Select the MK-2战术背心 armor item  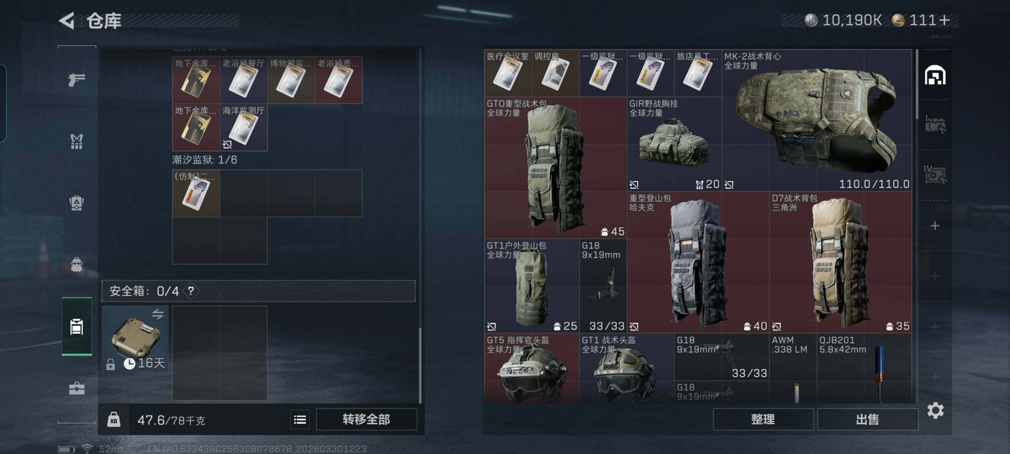pyautogui.click(x=817, y=120)
